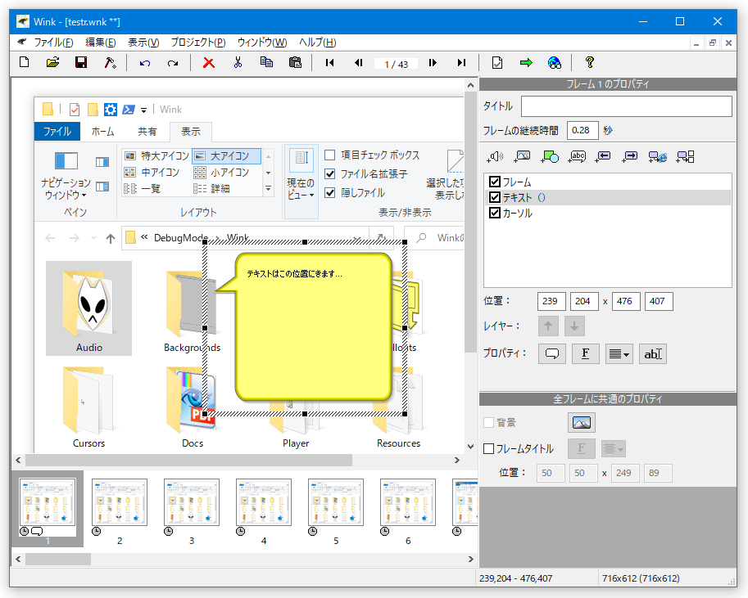Redo the last undone action

tap(173, 62)
